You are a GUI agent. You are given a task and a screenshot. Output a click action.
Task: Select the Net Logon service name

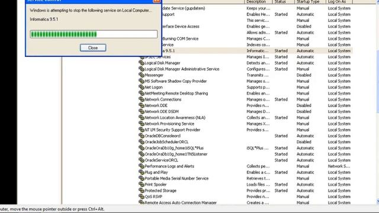(153, 87)
